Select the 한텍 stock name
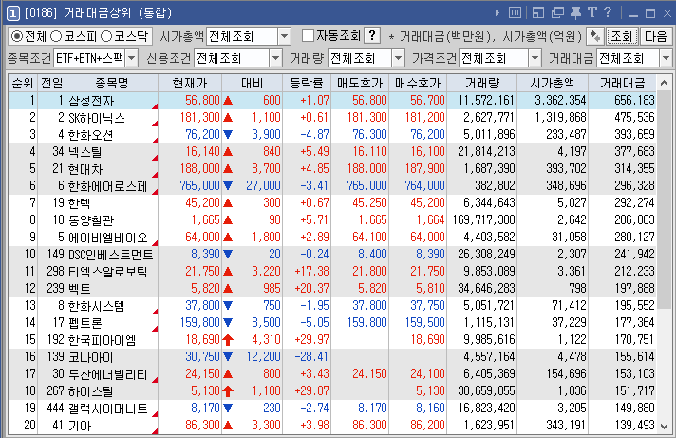This screenshot has height=438, width=676. (x=80, y=203)
